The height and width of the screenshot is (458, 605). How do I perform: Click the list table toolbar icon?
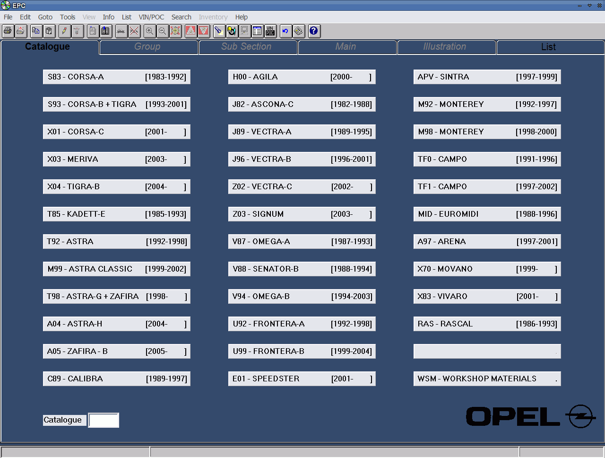[x=257, y=31]
